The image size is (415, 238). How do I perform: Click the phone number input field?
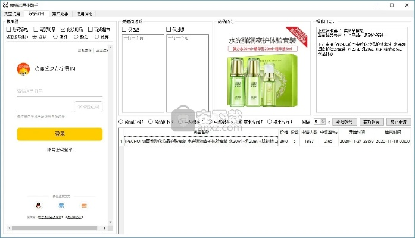point(60,92)
